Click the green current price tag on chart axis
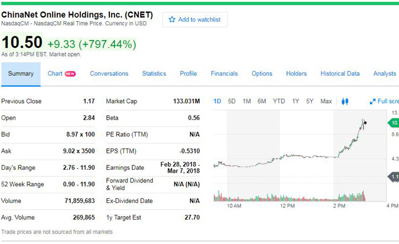Viewport: 399px width, 244px height. pyautogui.click(x=393, y=123)
